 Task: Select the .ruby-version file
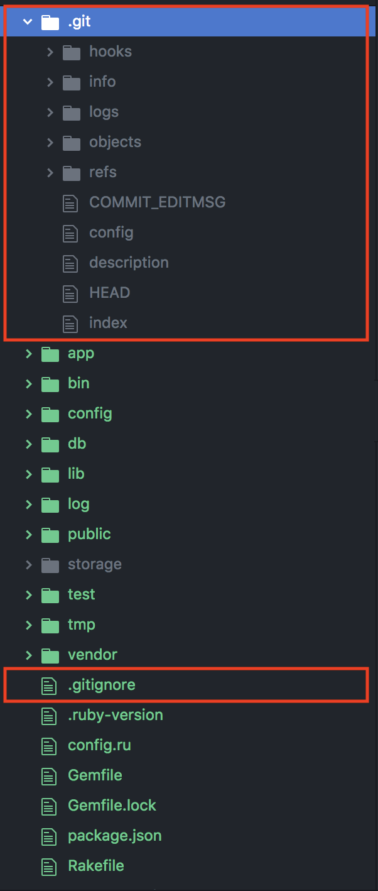(x=116, y=715)
